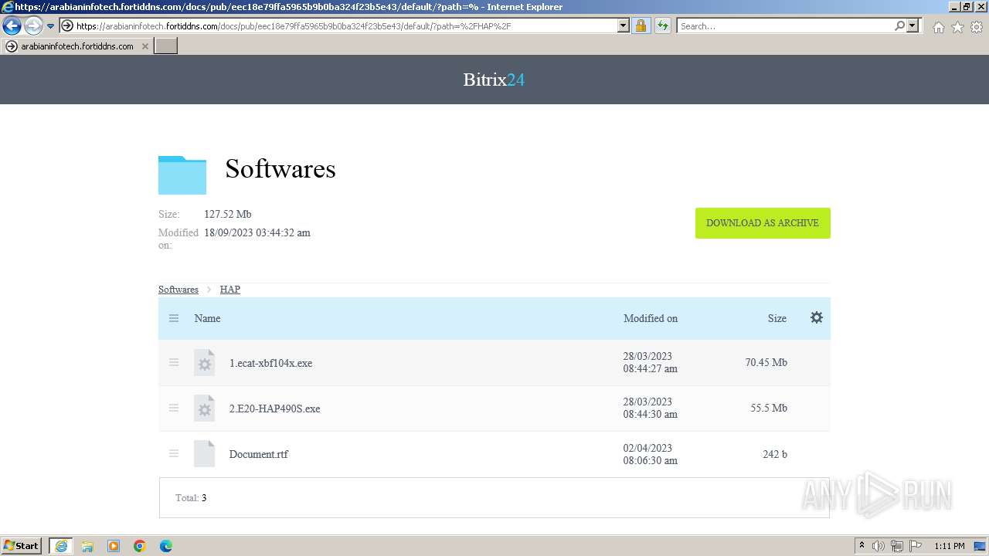Open 2.E20-HAP490S.exe file link
Viewport: 989px width, 556px height.
click(x=274, y=409)
